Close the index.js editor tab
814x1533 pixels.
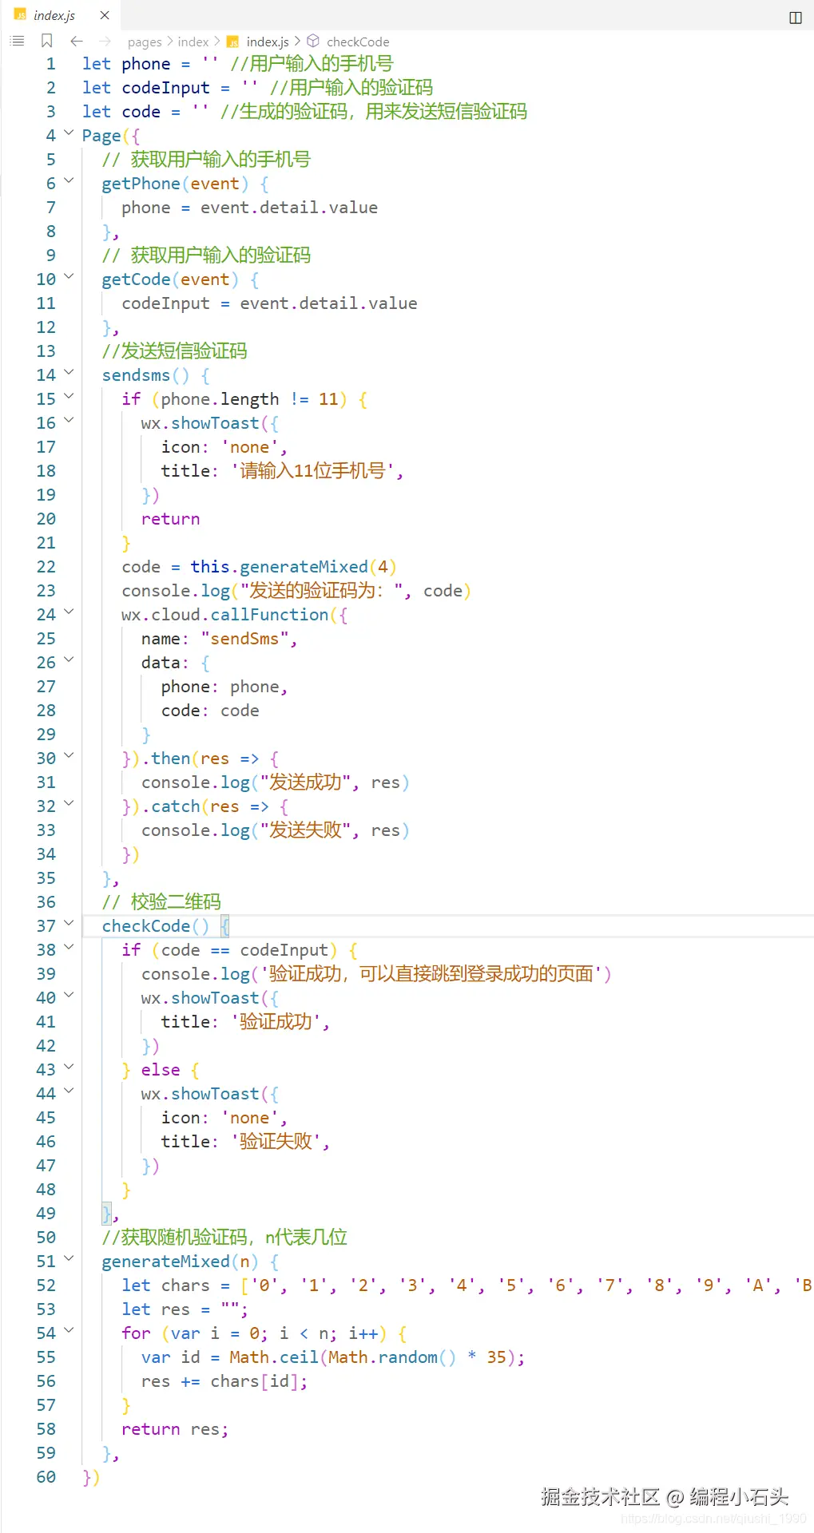105,15
